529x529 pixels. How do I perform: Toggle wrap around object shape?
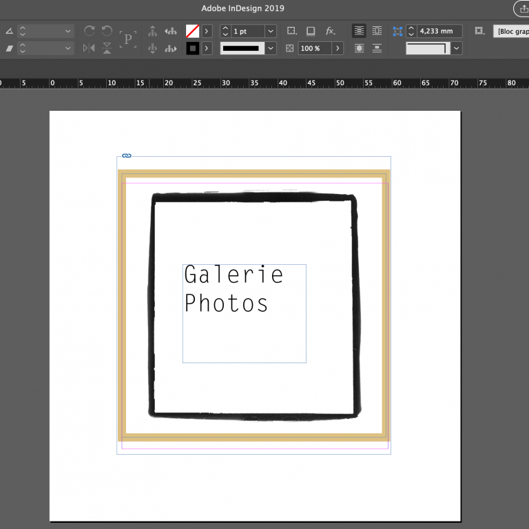359,49
